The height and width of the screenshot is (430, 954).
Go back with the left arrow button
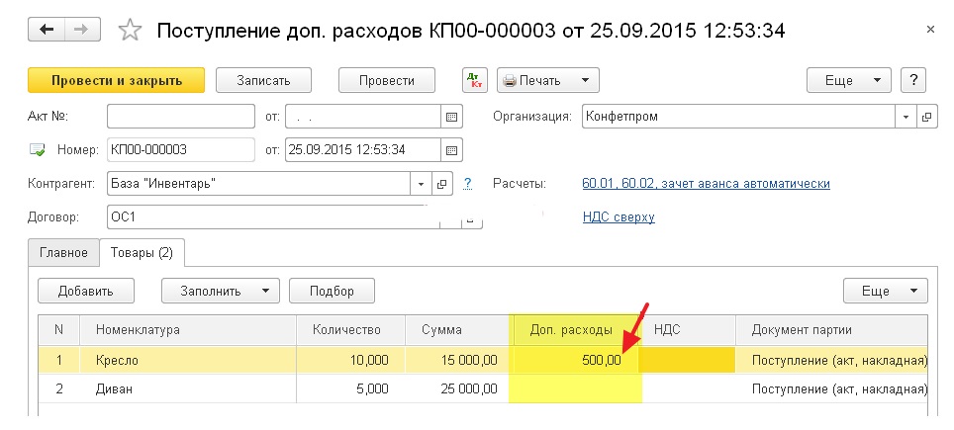tap(47, 30)
